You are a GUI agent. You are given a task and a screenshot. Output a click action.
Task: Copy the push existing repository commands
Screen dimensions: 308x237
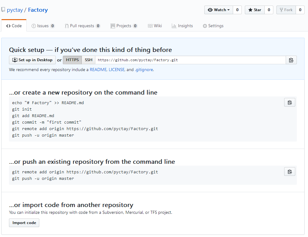[290, 172]
